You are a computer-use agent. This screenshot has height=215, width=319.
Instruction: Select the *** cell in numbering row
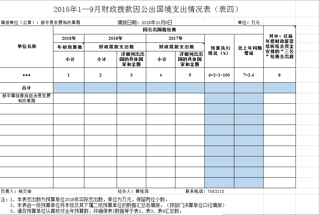point(27,75)
